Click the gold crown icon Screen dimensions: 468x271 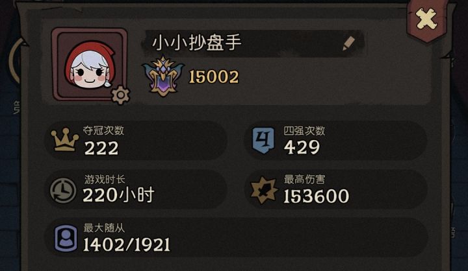tap(65, 139)
